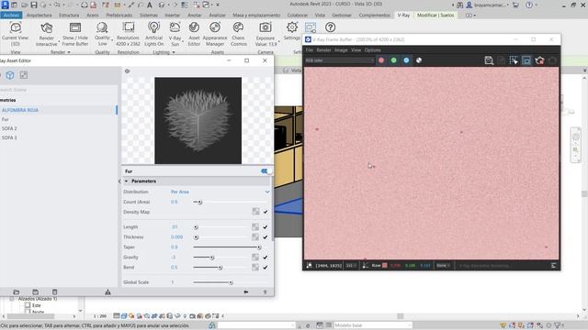Screen dimensions: 588x330
Task: Click the Resolution 4200 x 2362 icon
Action: (129, 27)
